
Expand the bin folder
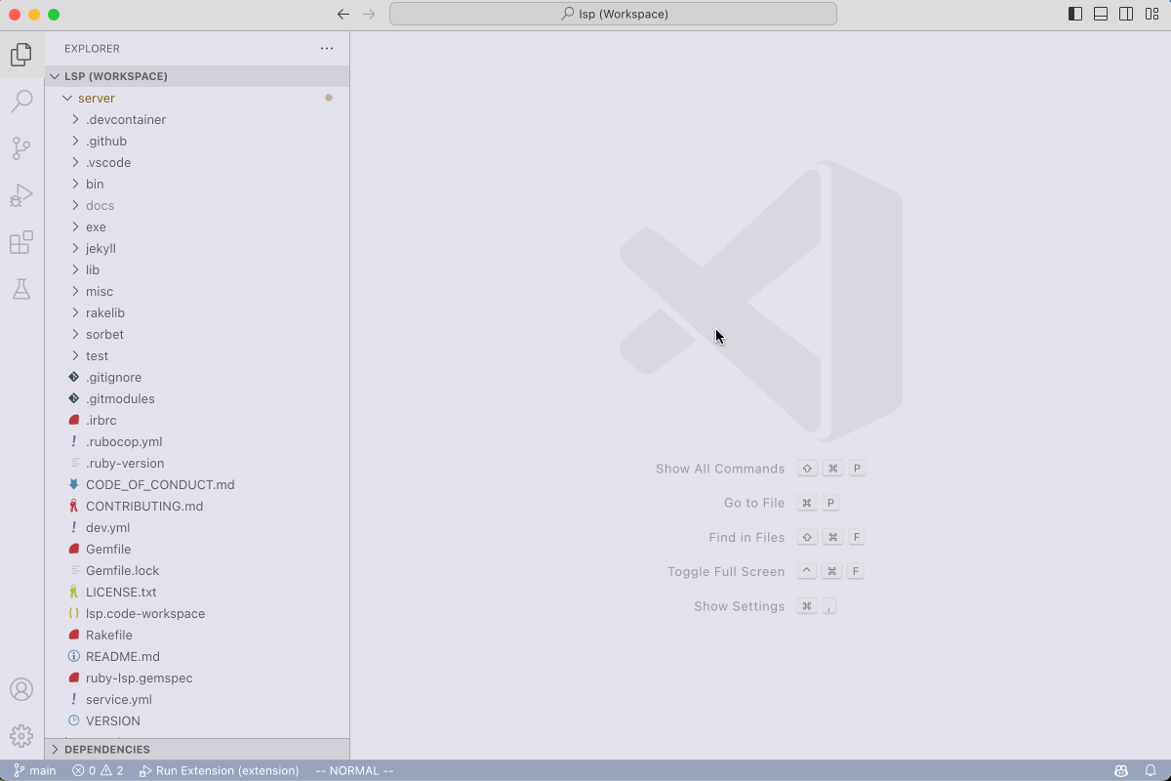coord(197,184)
